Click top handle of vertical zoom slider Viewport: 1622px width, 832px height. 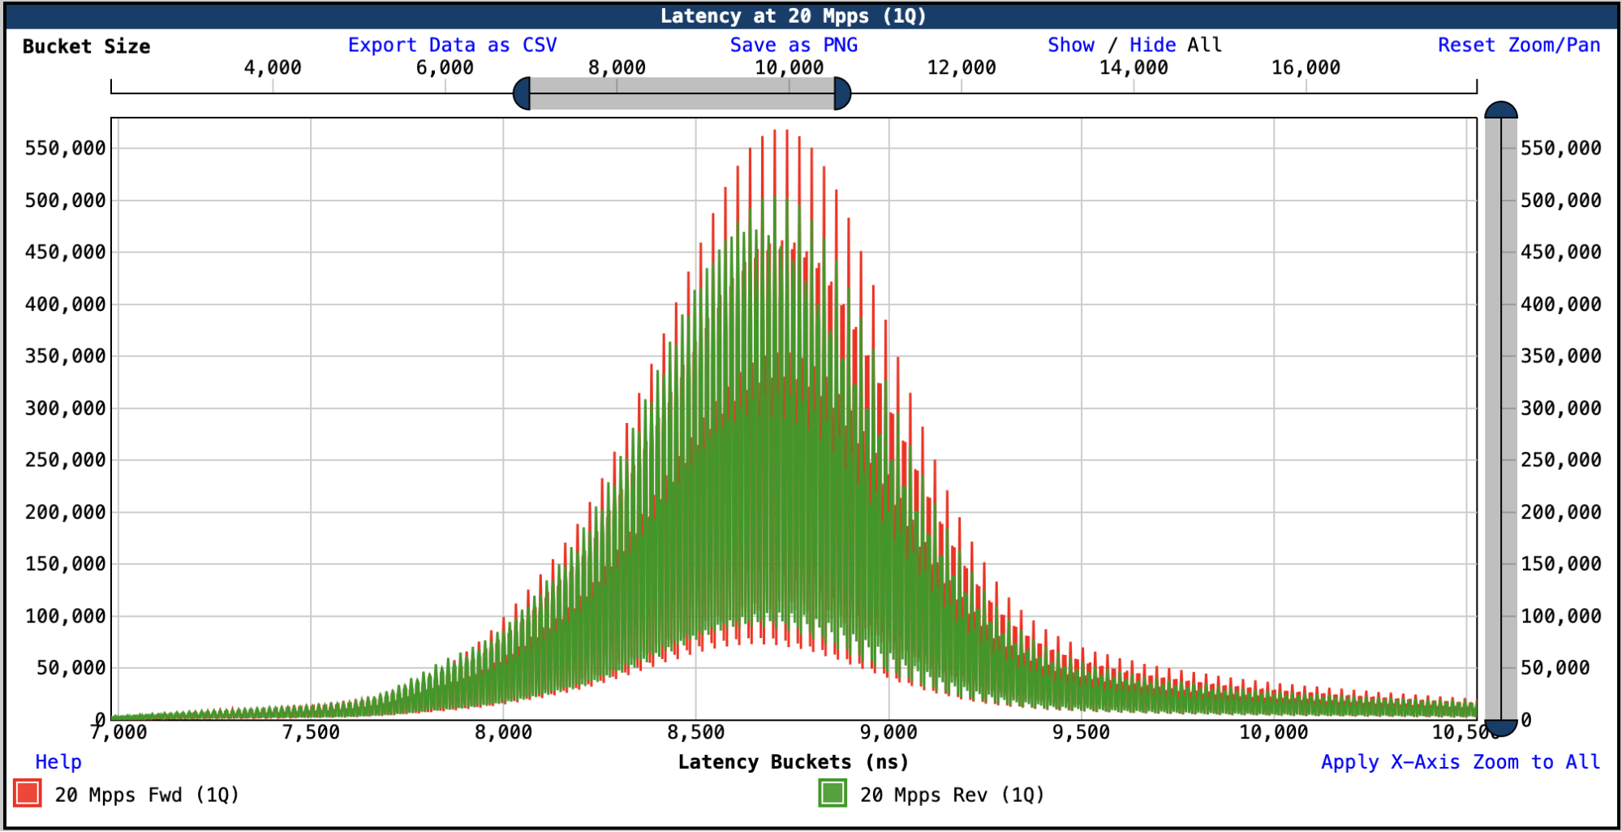(x=1501, y=110)
